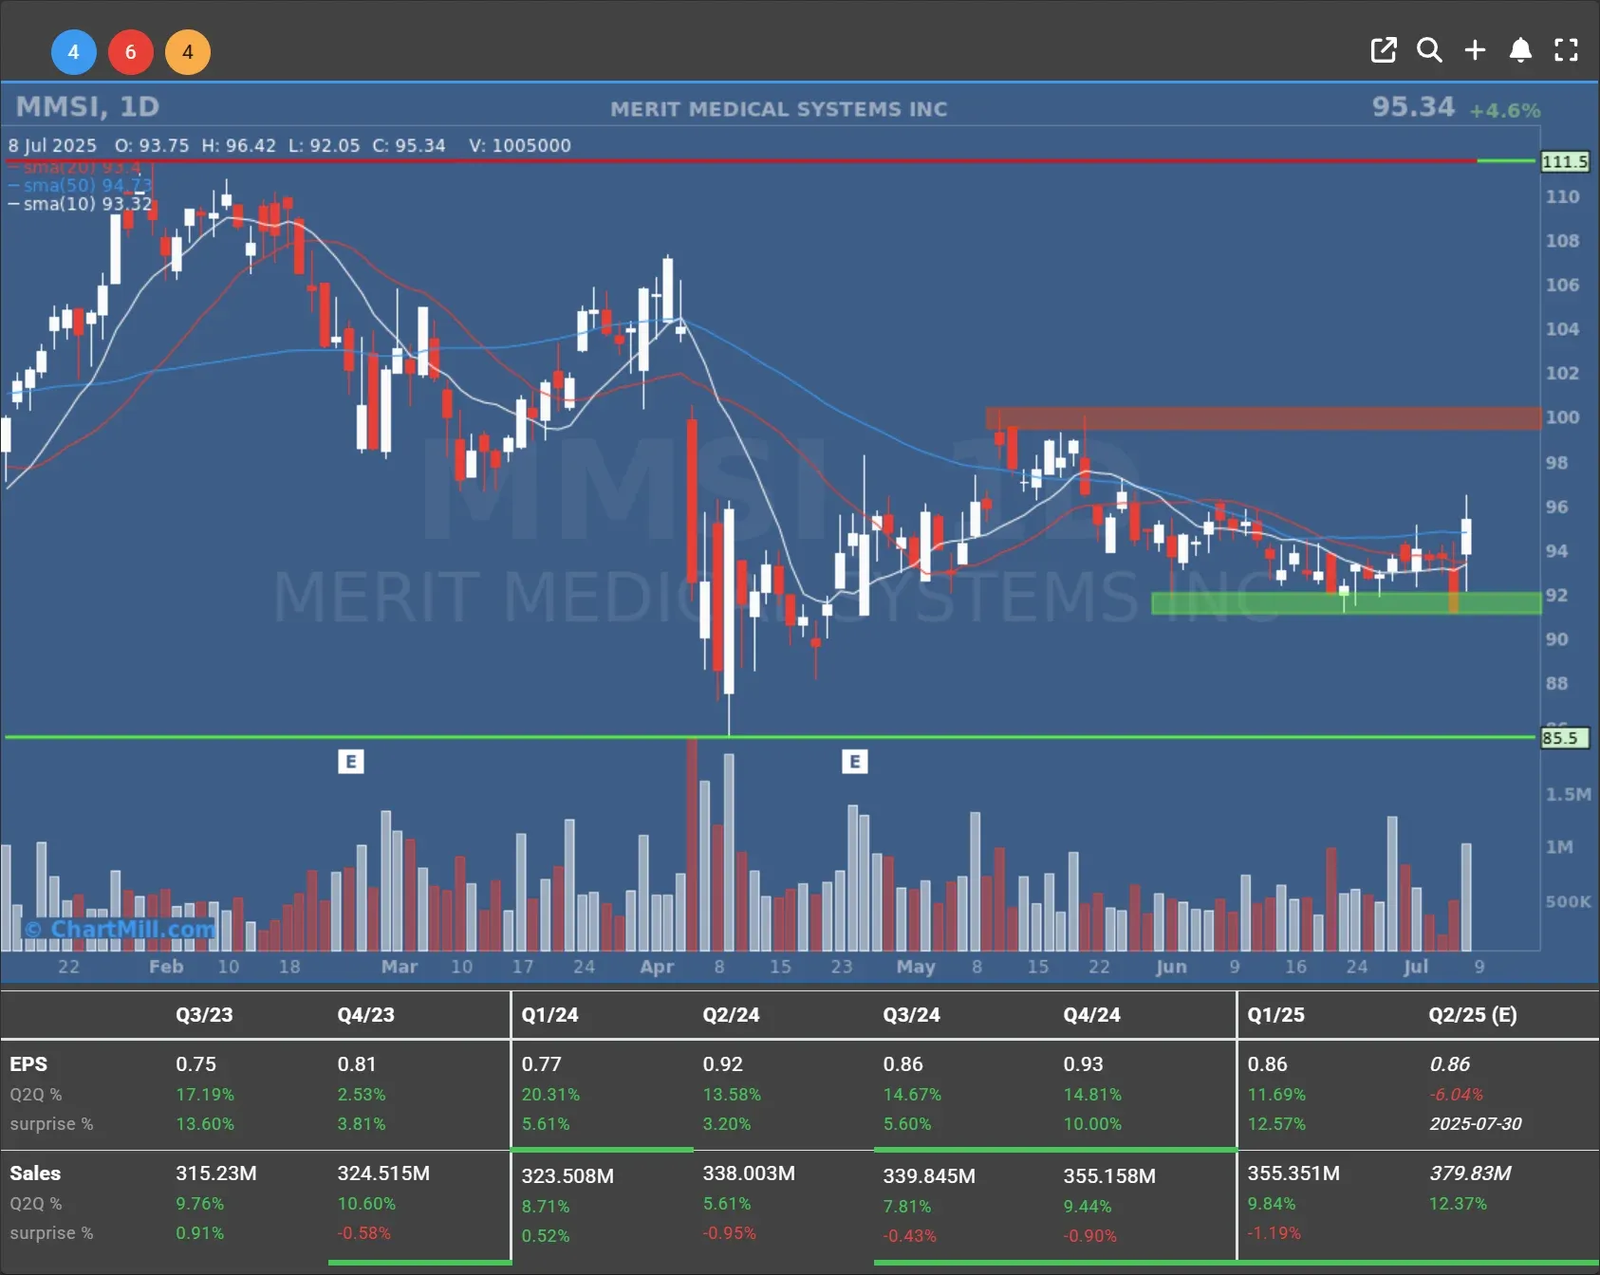
Task: Click the 95.34 last price value
Action: pyautogui.click(x=1412, y=106)
